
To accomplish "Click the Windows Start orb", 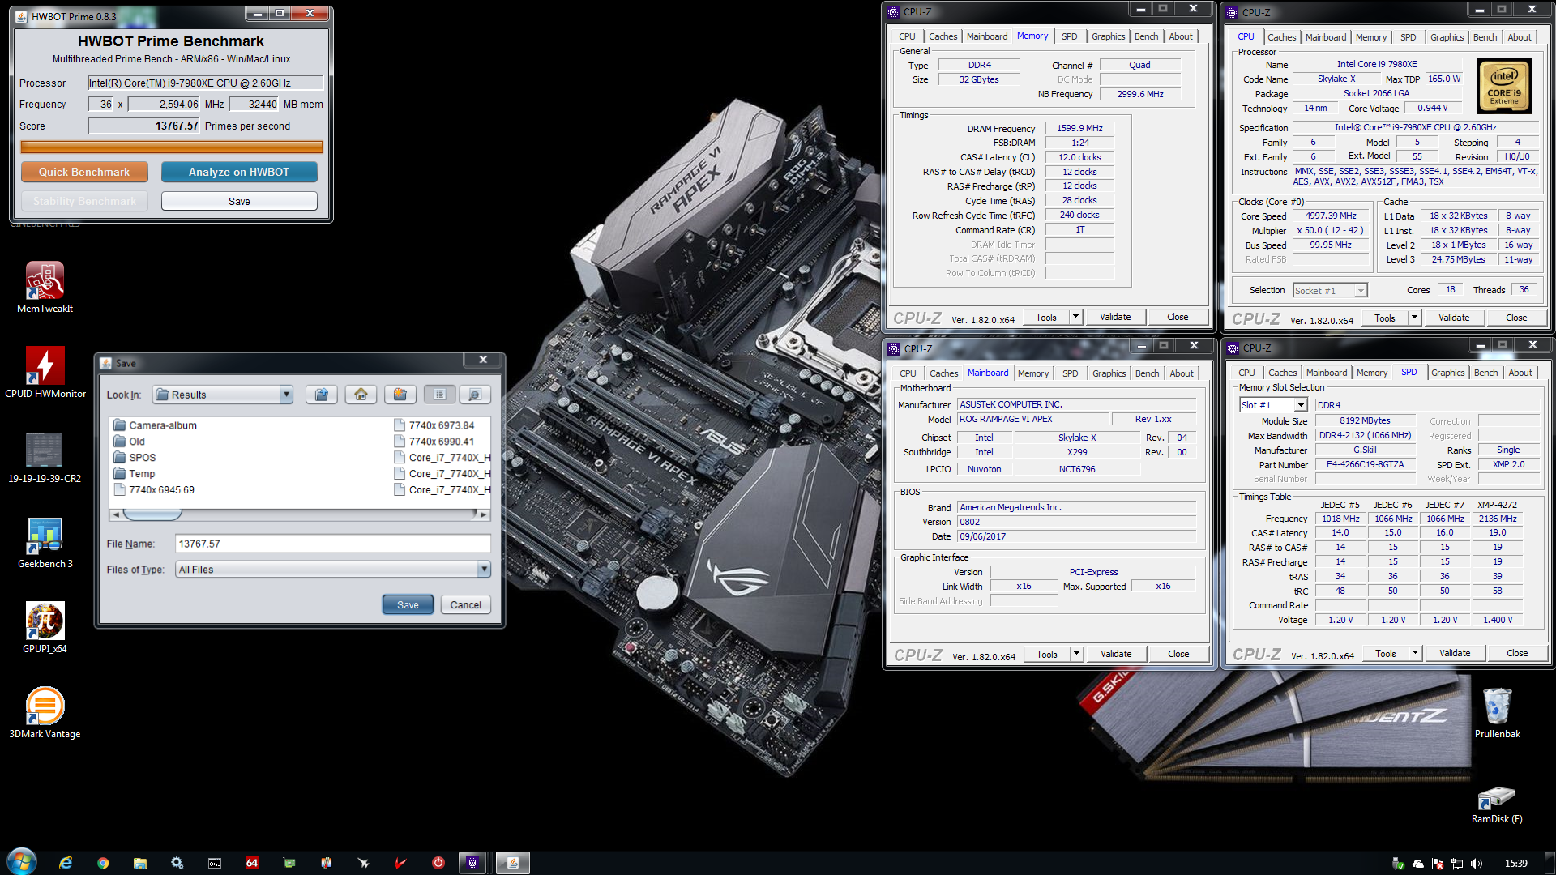I will pos(22,862).
